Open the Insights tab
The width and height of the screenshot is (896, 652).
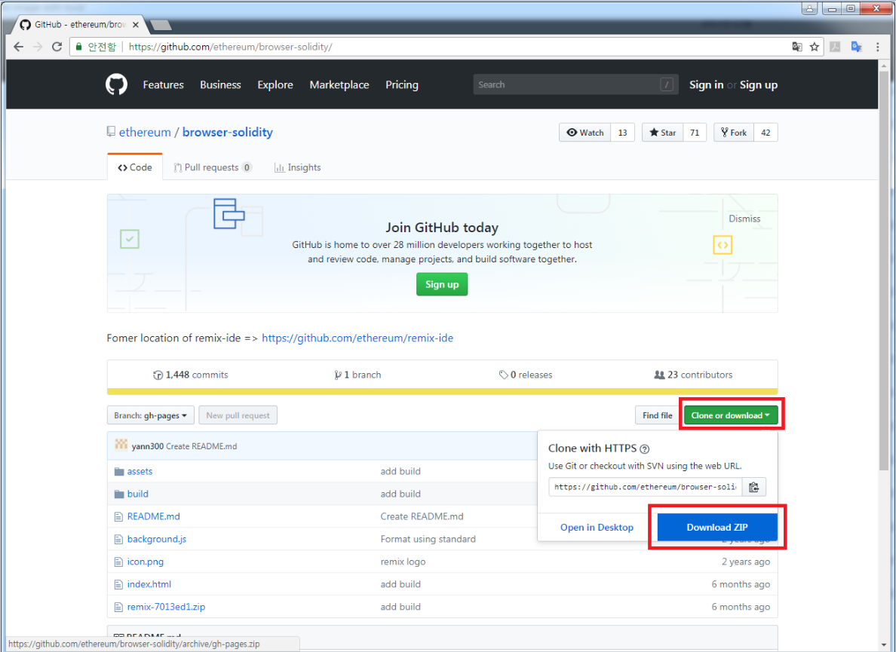point(298,167)
